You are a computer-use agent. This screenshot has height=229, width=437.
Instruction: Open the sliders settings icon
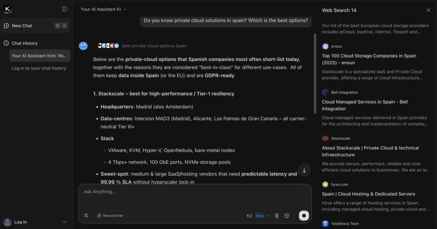86,216
